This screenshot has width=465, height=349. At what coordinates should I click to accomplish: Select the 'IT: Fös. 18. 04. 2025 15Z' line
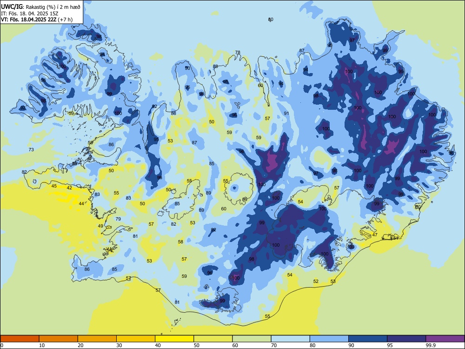click(x=29, y=13)
